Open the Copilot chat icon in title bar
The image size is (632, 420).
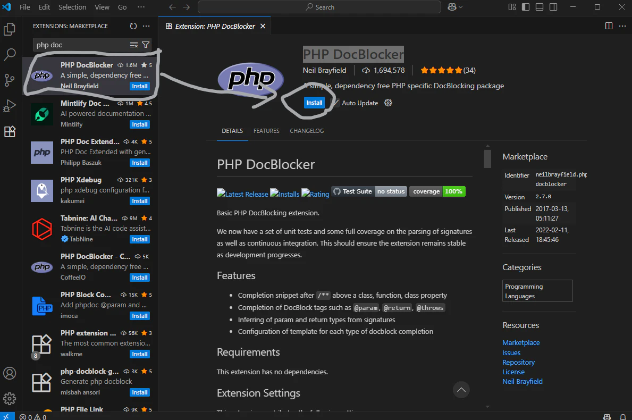tap(452, 7)
